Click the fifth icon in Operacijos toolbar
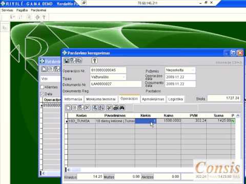246x184 pixels. pos(95,108)
